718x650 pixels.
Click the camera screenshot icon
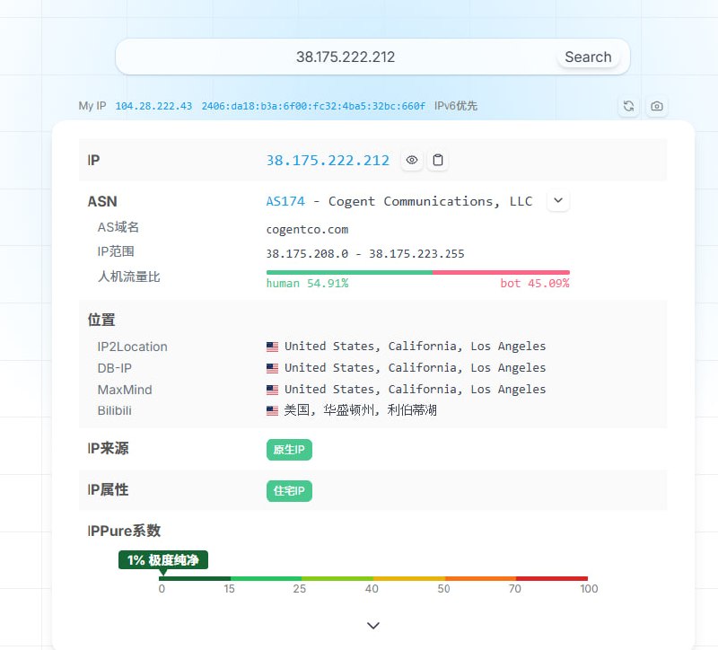click(657, 106)
